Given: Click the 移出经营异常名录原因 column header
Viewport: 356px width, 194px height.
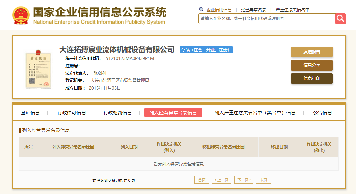Looking at the screenshot, I should point(223,147).
